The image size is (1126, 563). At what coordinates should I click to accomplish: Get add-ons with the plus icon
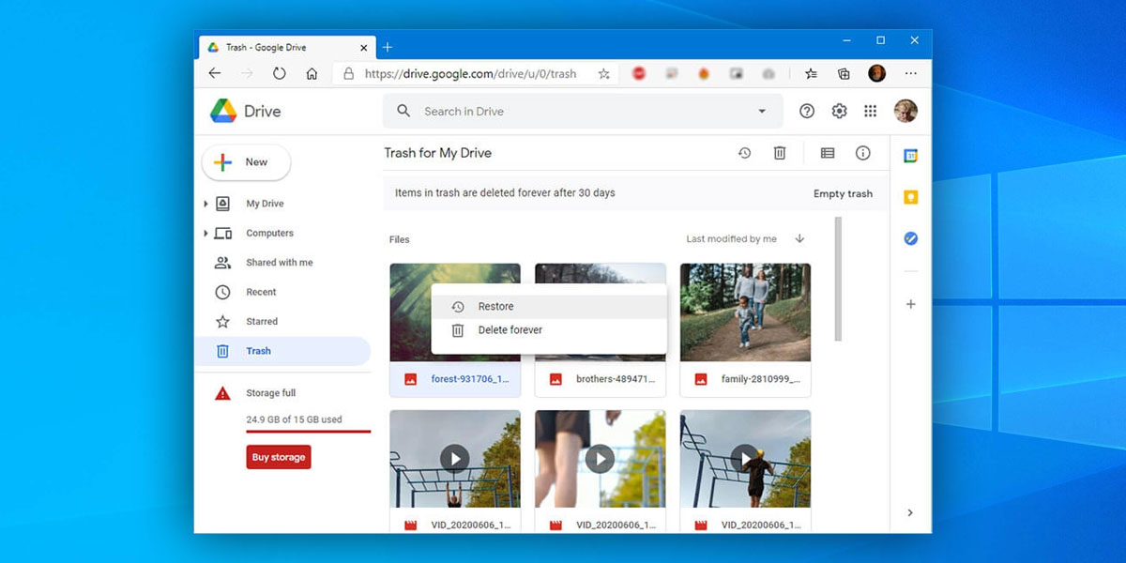pos(910,304)
